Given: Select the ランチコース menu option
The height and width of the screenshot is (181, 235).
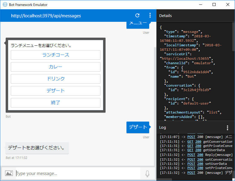Looking at the screenshot, I should pyautogui.click(x=56, y=55).
